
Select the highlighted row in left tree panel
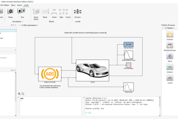pos(8,30)
